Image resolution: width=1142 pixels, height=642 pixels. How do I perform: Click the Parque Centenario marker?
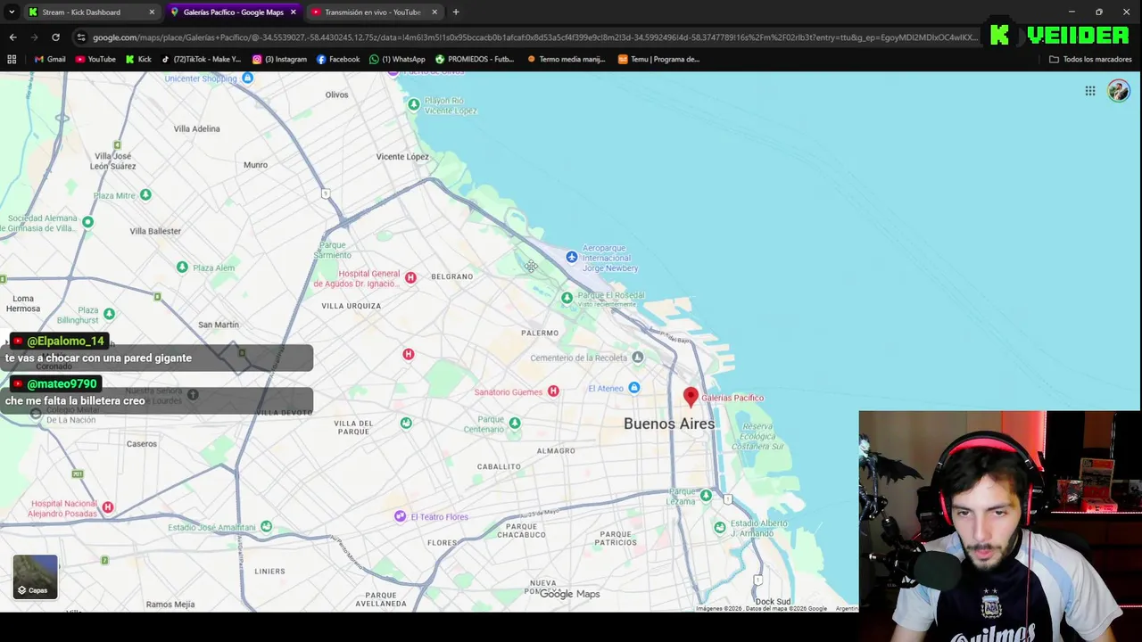click(x=515, y=423)
